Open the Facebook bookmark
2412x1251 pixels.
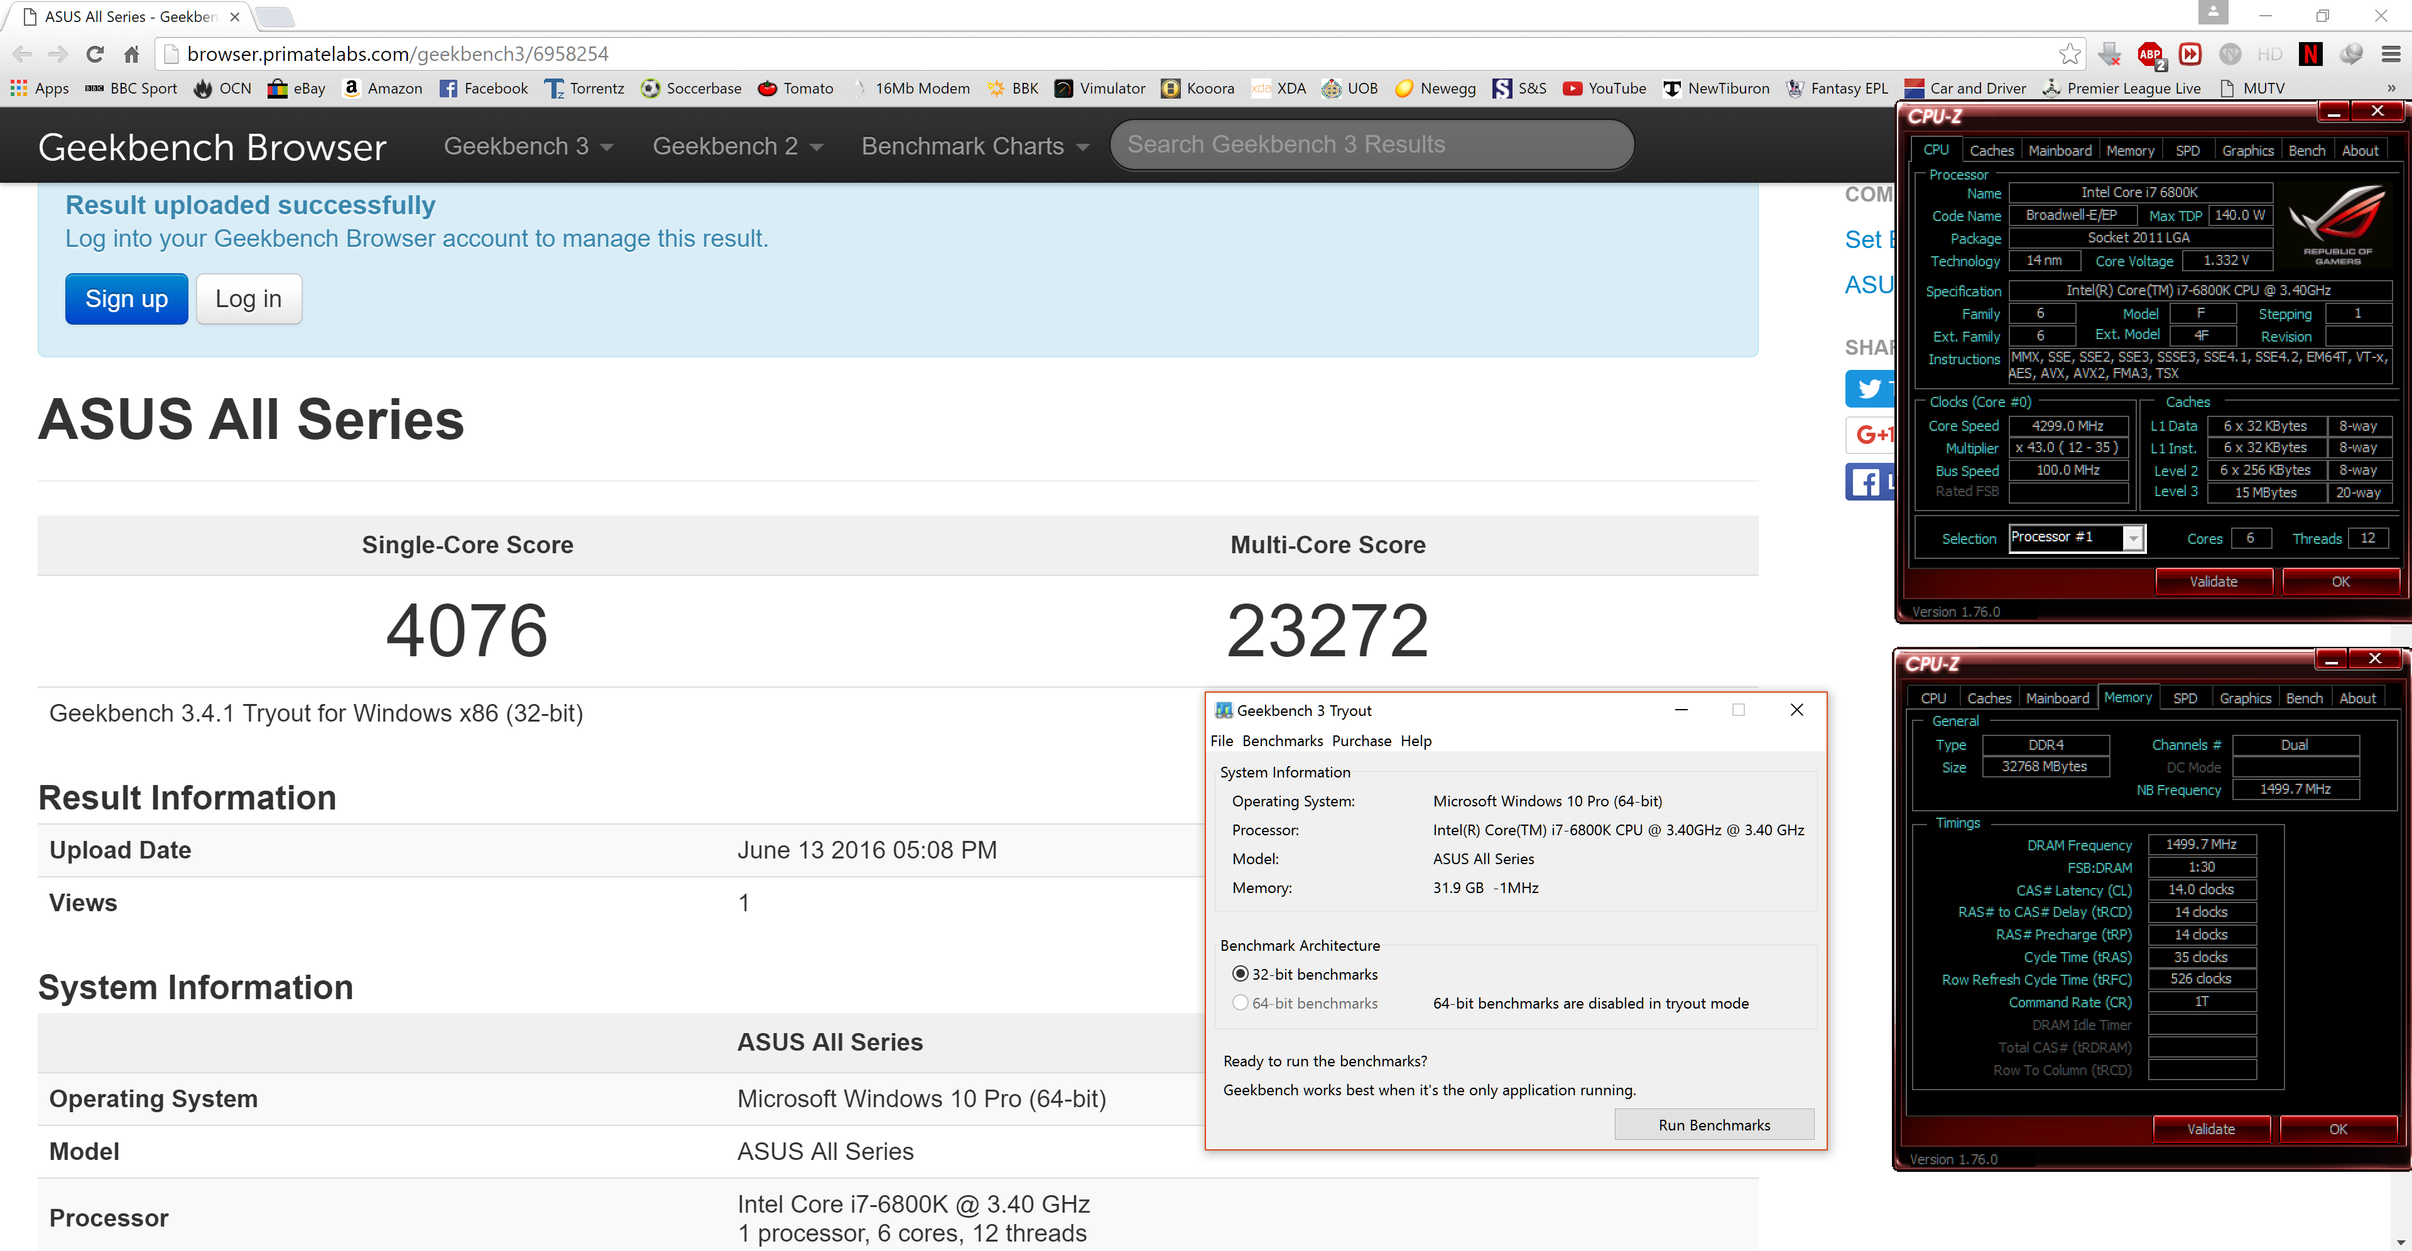click(x=483, y=88)
